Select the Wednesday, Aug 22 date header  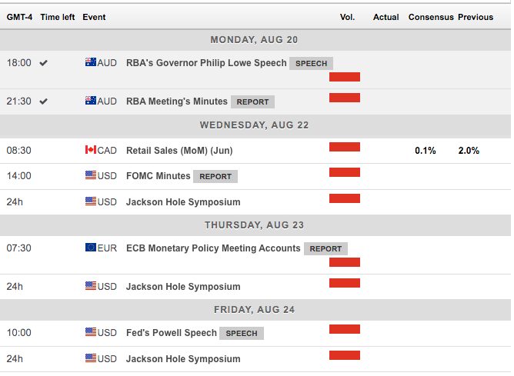point(253,125)
